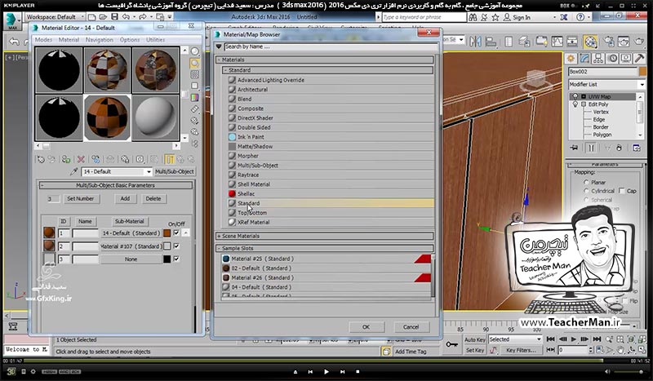653x381 pixels.
Task: Click Pin Stack icon below modifier stack
Action: 575,148
